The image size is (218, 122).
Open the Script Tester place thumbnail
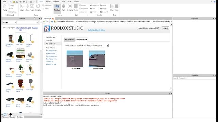tap(75, 59)
